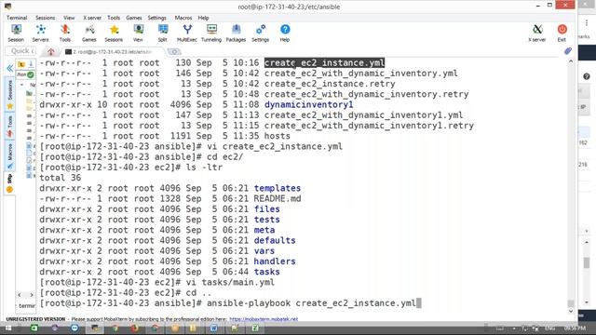The image size is (596, 335).
Task: Collapse the sidebar with the double chevron
Action: (9, 68)
